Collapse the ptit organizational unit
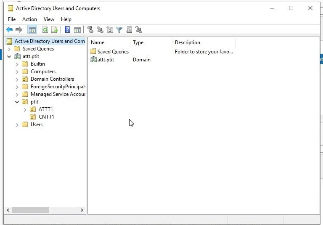 [17, 102]
